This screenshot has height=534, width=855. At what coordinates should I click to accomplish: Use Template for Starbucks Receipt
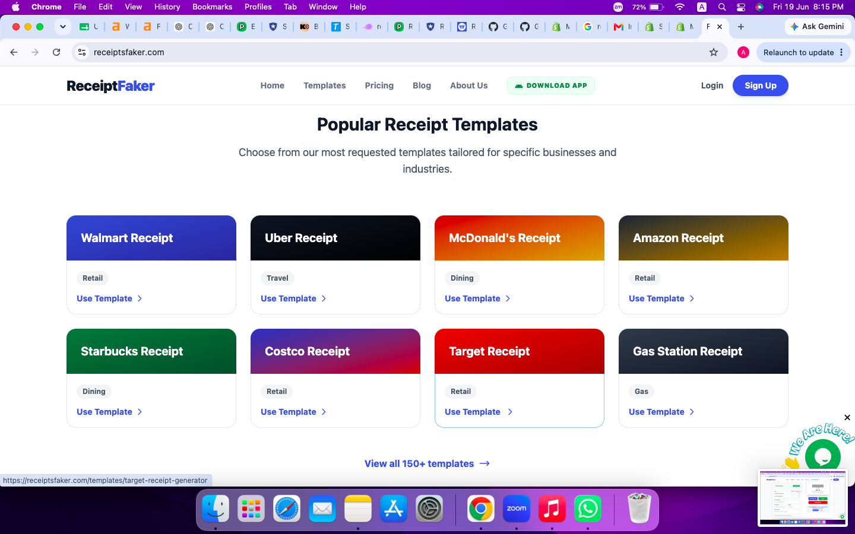click(x=109, y=412)
